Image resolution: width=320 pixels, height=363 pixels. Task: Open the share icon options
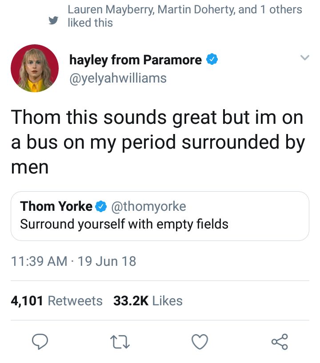tap(280, 341)
